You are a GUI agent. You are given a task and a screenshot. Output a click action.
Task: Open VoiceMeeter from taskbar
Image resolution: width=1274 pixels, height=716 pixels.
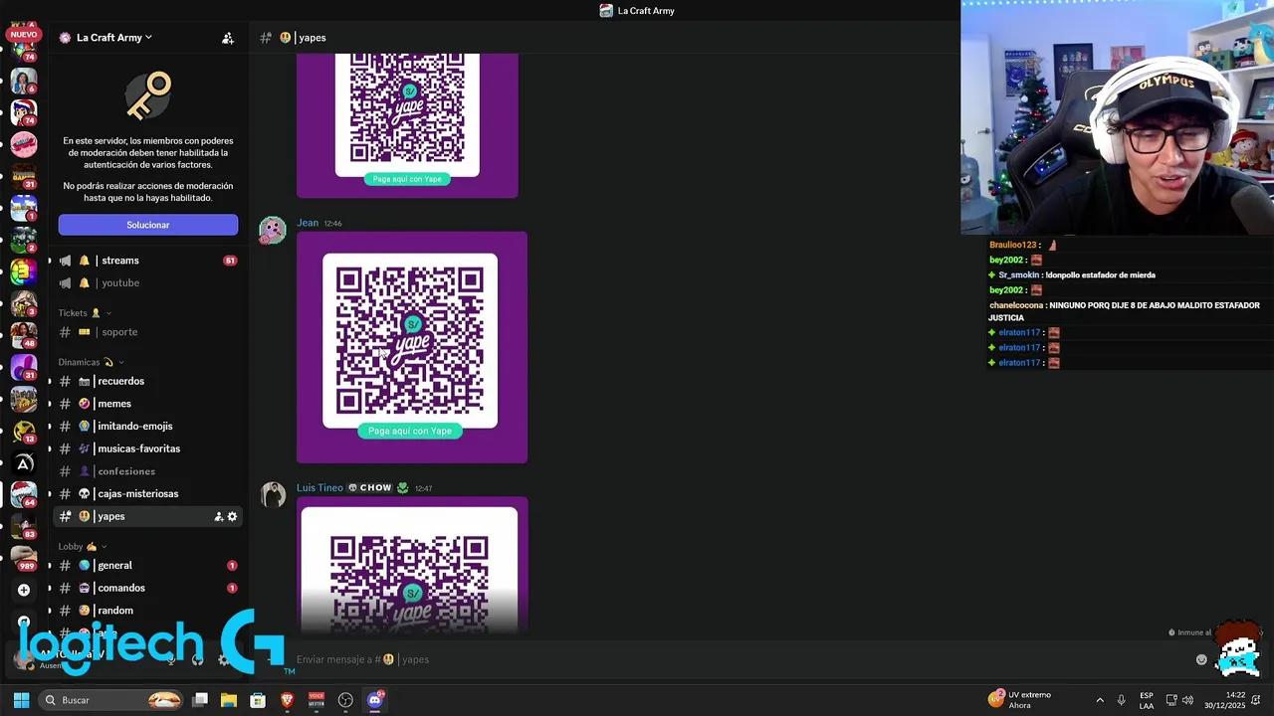point(317,700)
